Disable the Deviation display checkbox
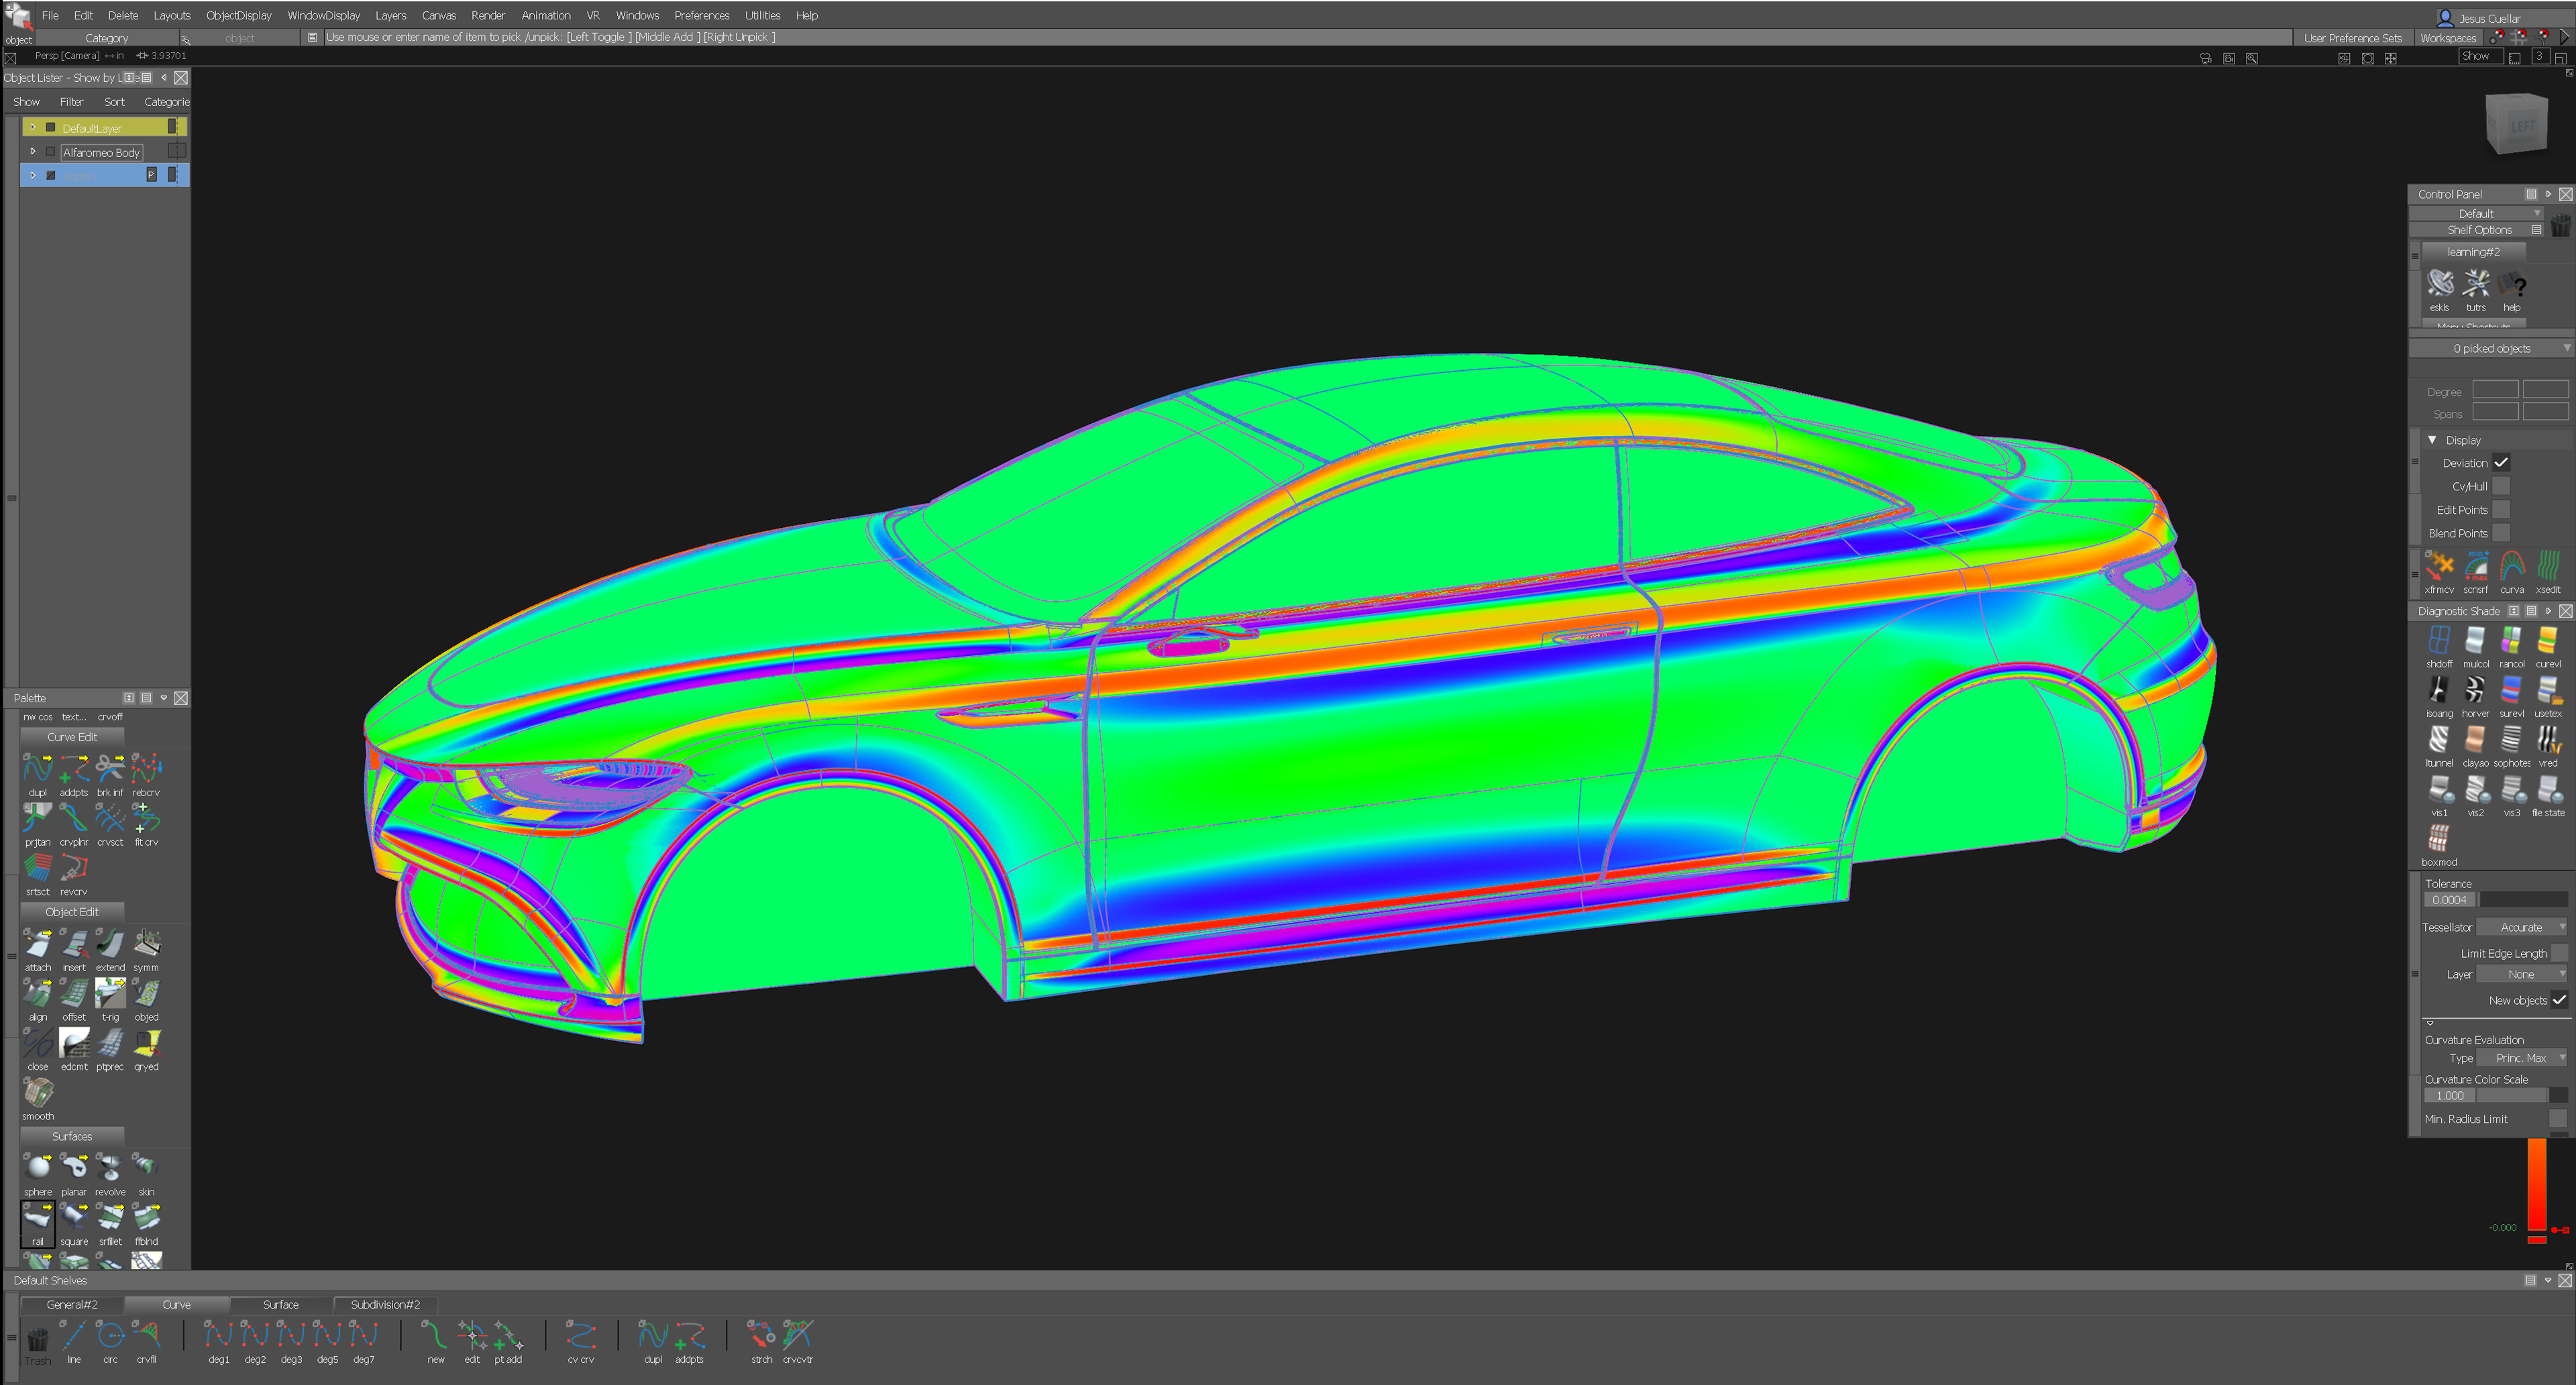Screen dimensions: 2576x1385 coord(2500,463)
